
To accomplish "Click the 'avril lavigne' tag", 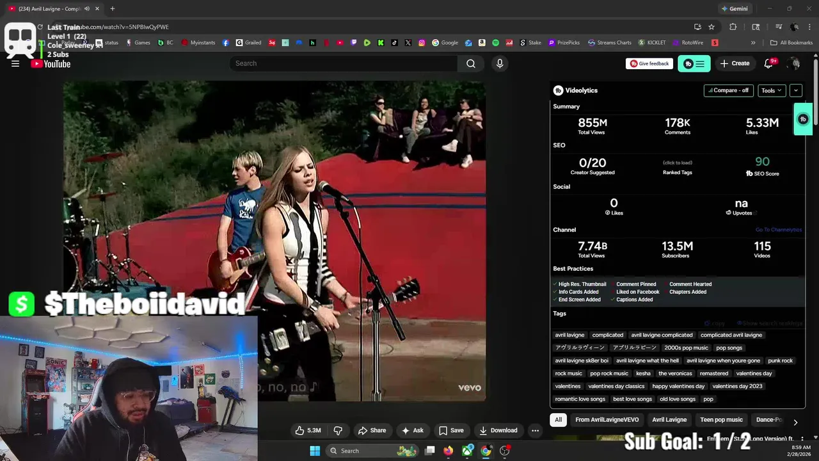I will (569, 335).
